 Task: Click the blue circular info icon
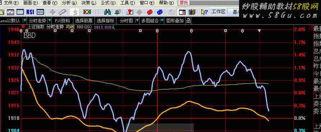pyautogui.click(x=160, y=12)
